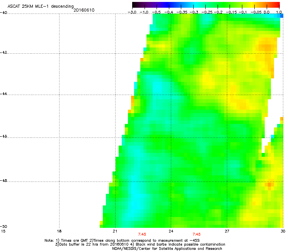This screenshot has width=286, height=251.
Task: Click the latitude axis label "-42"
Action: 3,53
